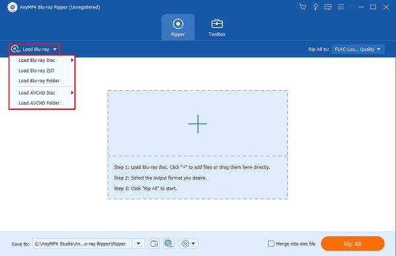The width and height of the screenshot is (396, 256).
Task: Choose Load AVCHD Folder menu item
Action: (42, 103)
